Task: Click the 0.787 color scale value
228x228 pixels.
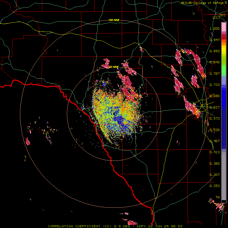Action: tap(215, 73)
